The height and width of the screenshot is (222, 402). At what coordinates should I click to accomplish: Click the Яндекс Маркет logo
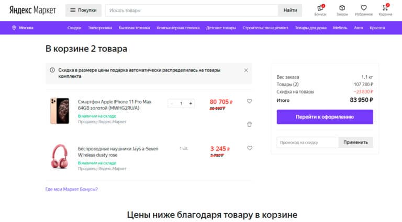pyautogui.click(x=32, y=10)
